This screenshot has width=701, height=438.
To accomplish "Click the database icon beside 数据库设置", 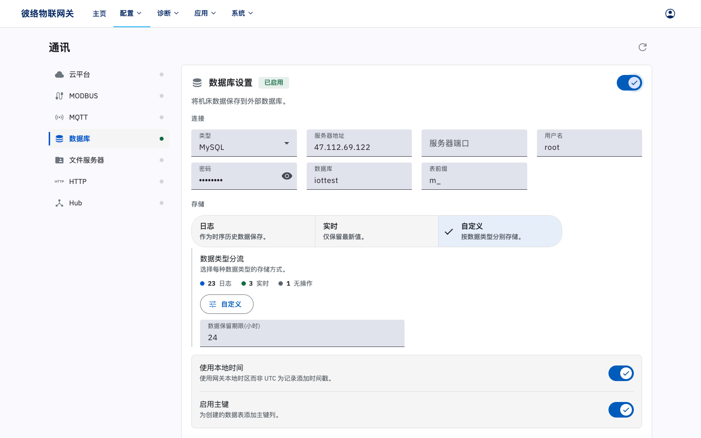I will (197, 83).
